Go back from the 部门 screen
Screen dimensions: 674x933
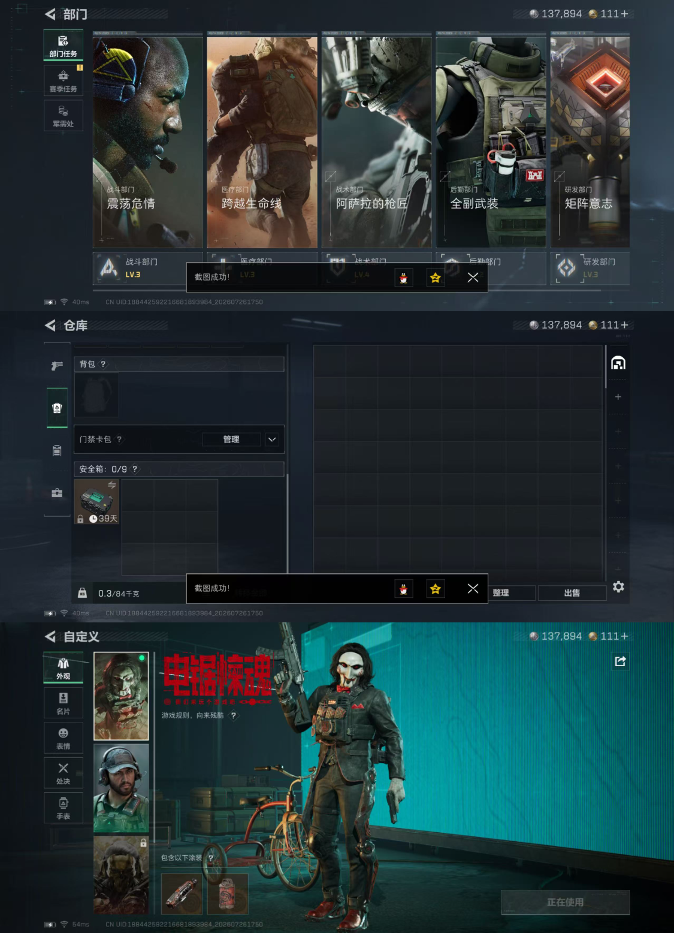point(50,14)
